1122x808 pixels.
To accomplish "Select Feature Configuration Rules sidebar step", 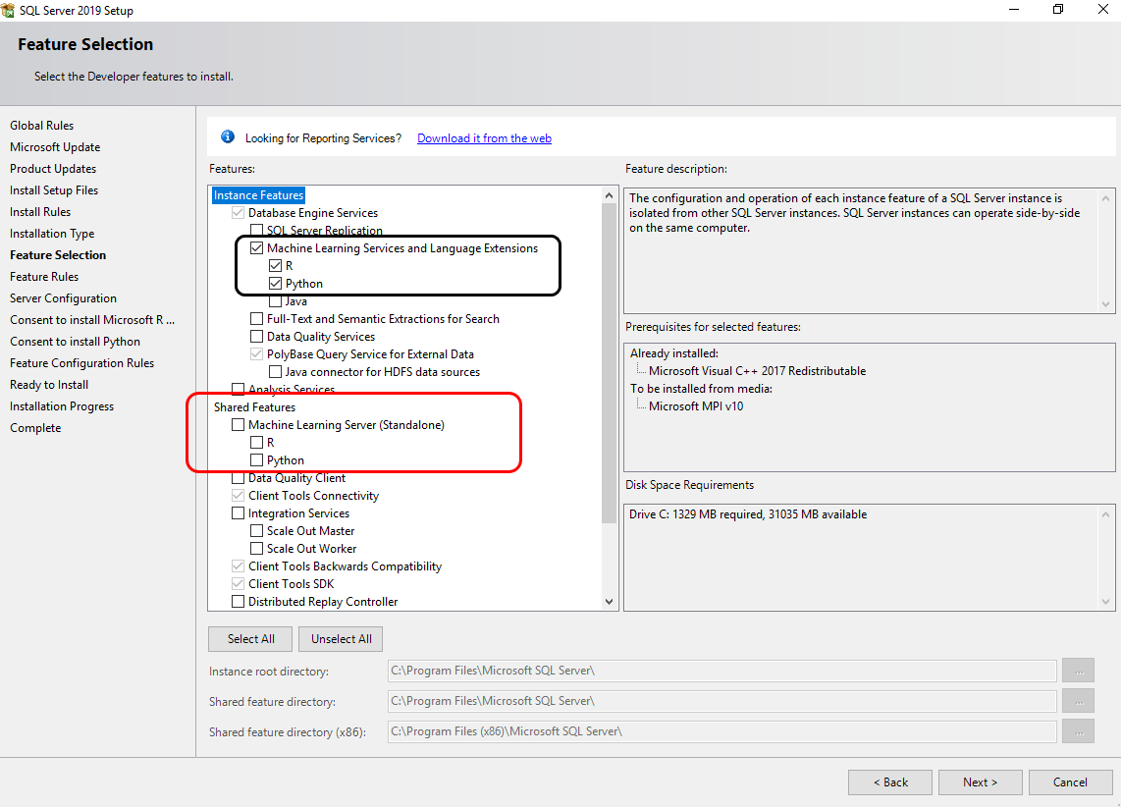I will [82, 363].
